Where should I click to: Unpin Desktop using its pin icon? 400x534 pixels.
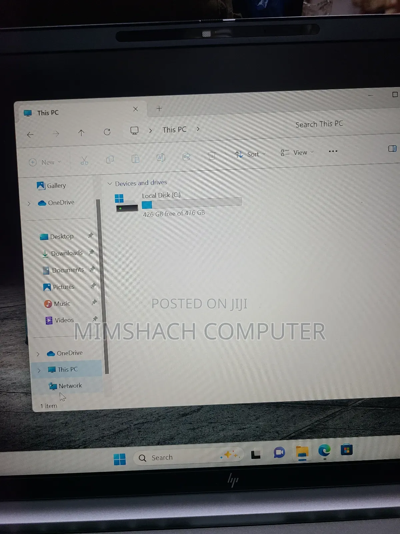point(90,235)
